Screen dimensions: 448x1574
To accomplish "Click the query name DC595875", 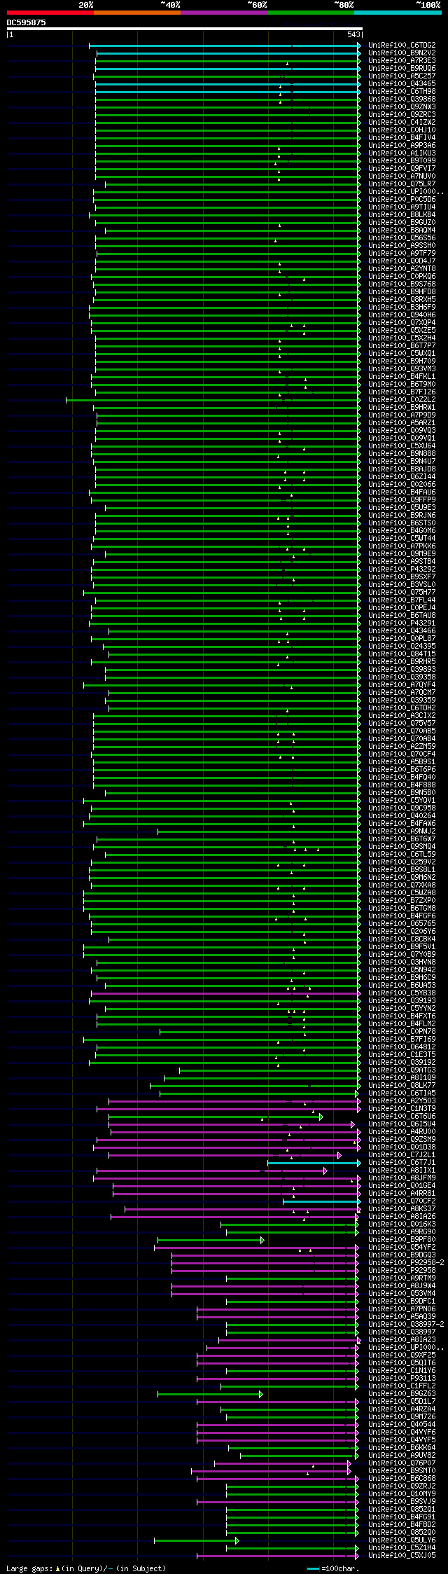I will pyautogui.click(x=27, y=22).
